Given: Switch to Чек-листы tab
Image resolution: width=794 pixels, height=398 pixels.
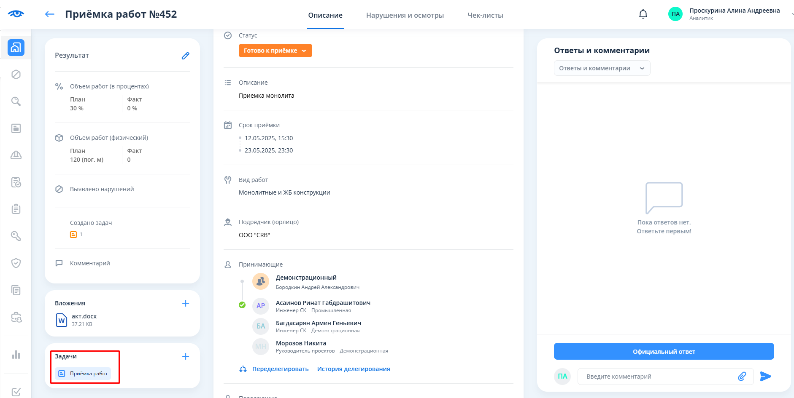Looking at the screenshot, I should (x=485, y=15).
